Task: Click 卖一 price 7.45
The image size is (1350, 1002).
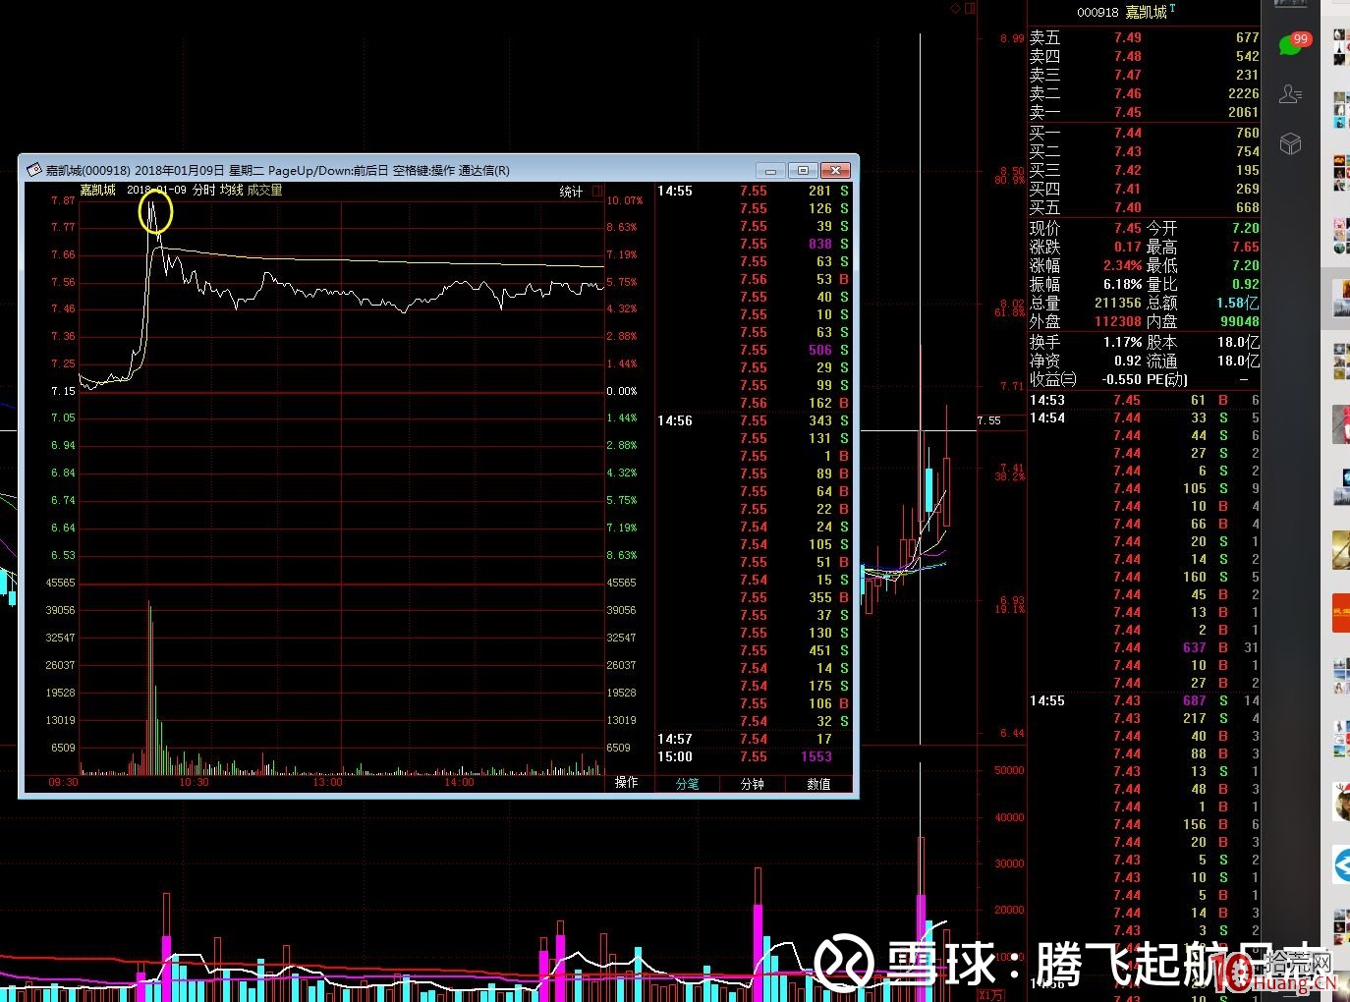Action: tap(1128, 112)
